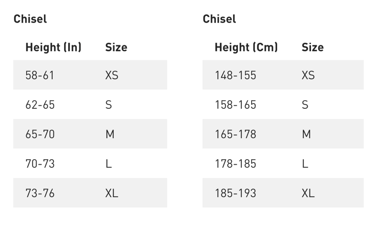Viewport: 377px width, 227px height.
Task: Click the Chisel heading above the centimeters table
Action: [219, 19]
